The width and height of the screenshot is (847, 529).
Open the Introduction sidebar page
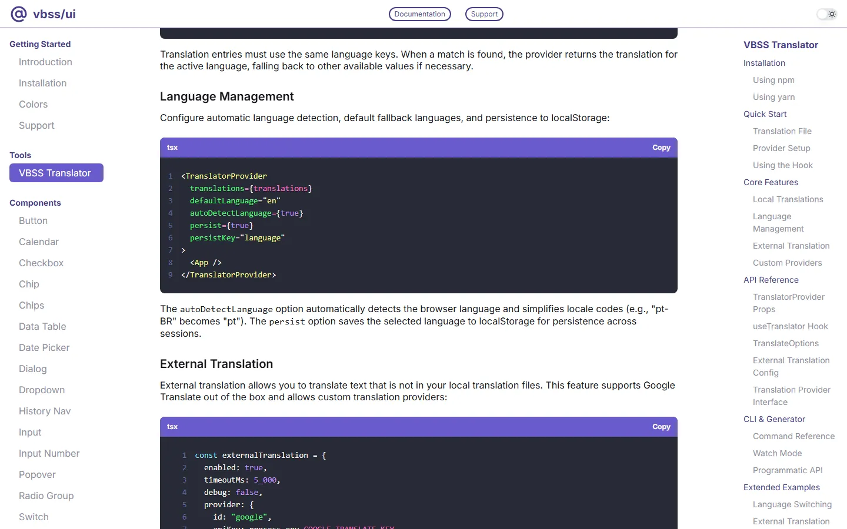(x=45, y=62)
